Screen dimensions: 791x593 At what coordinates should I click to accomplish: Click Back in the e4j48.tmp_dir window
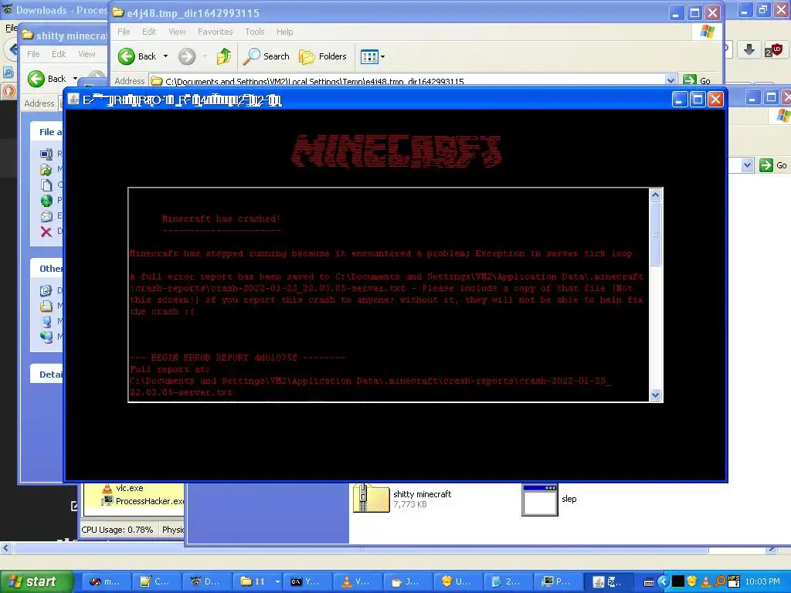137,56
